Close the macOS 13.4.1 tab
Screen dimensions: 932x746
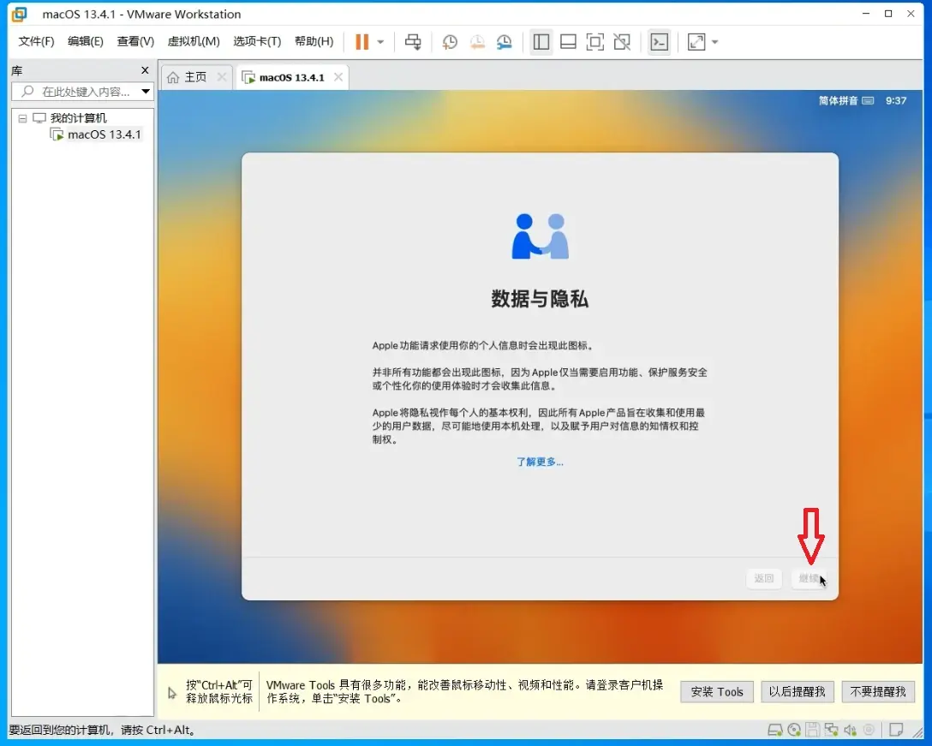coord(338,77)
